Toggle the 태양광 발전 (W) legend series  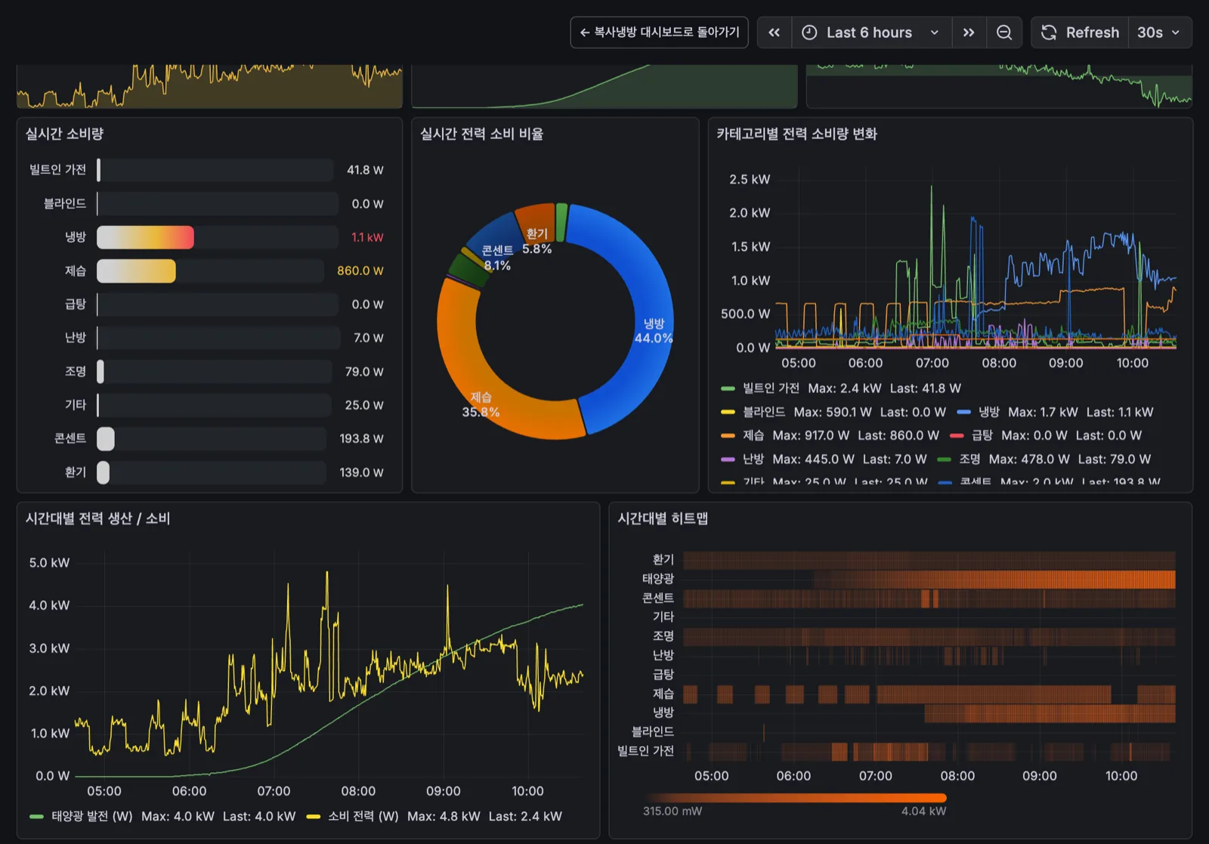point(92,816)
